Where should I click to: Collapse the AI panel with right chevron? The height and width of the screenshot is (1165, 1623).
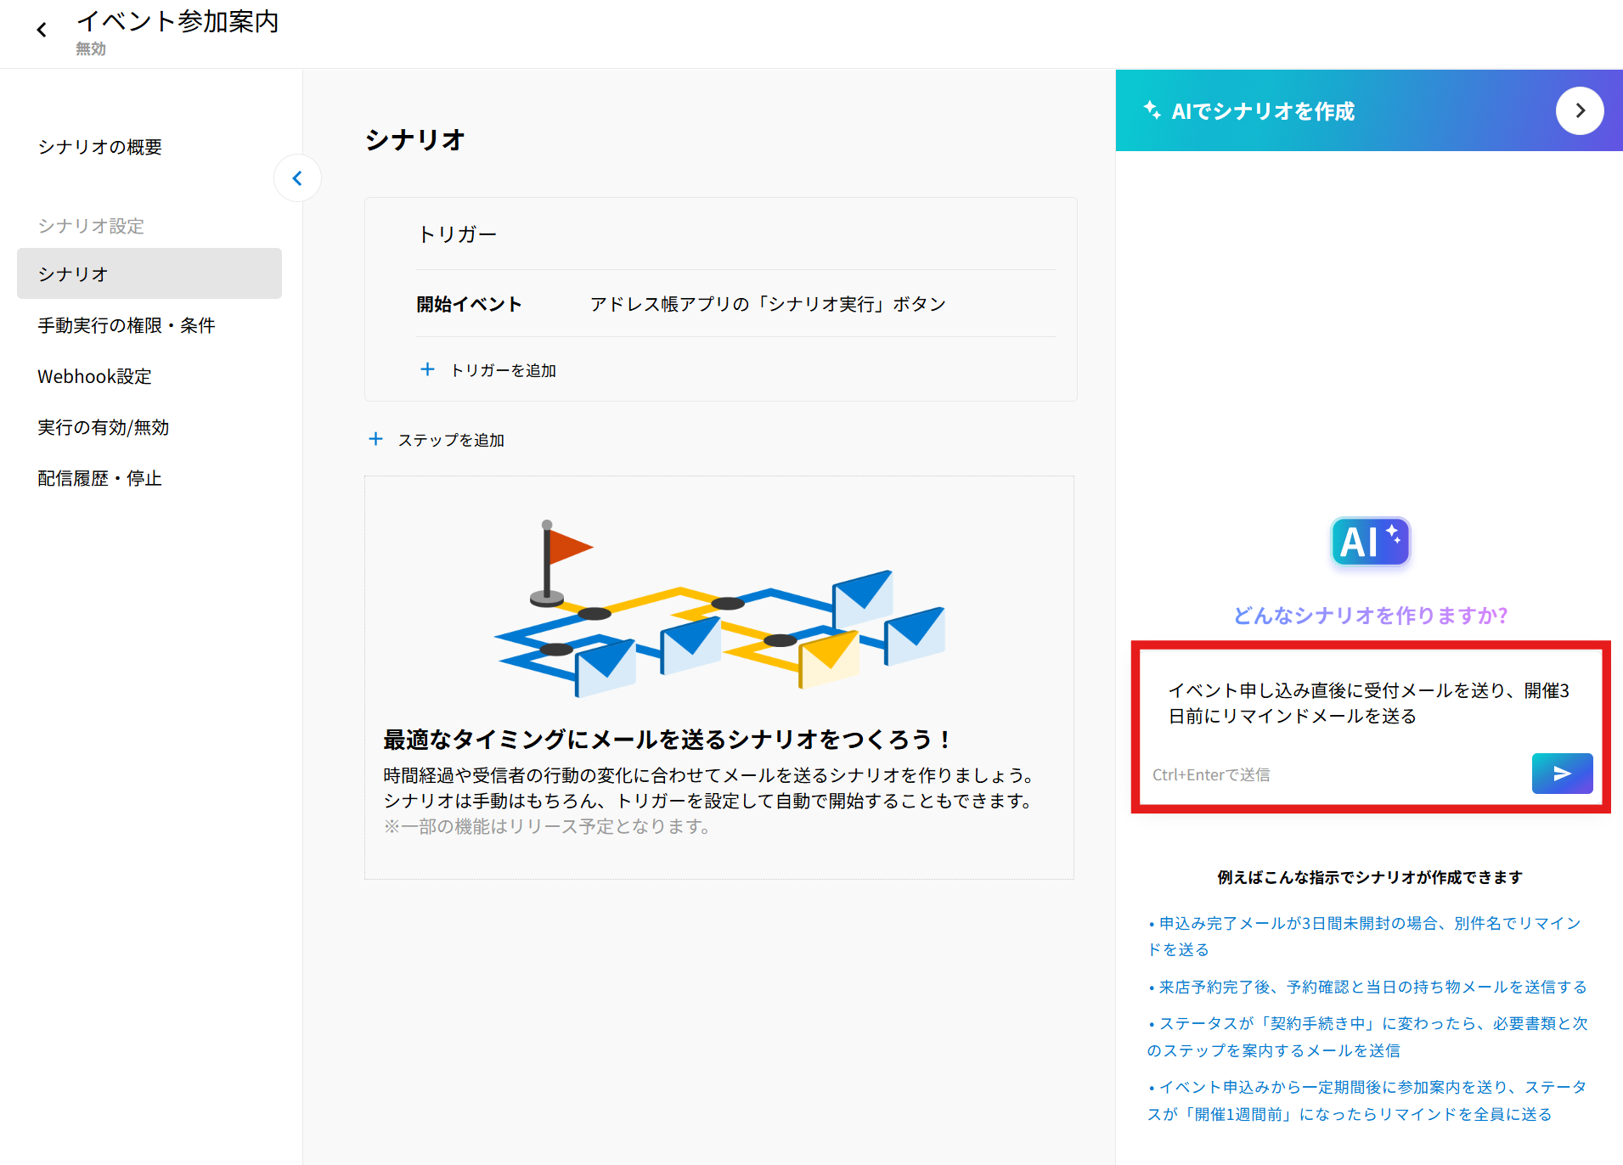pyautogui.click(x=1579, y=110)
